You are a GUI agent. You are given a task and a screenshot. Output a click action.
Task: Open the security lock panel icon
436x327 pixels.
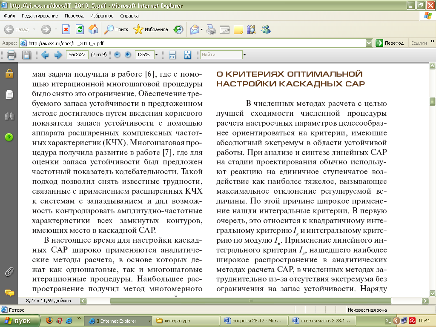click(9, 73)
